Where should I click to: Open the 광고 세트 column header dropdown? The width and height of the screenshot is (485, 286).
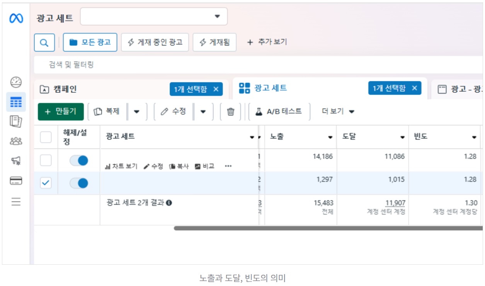pos(252,137)
